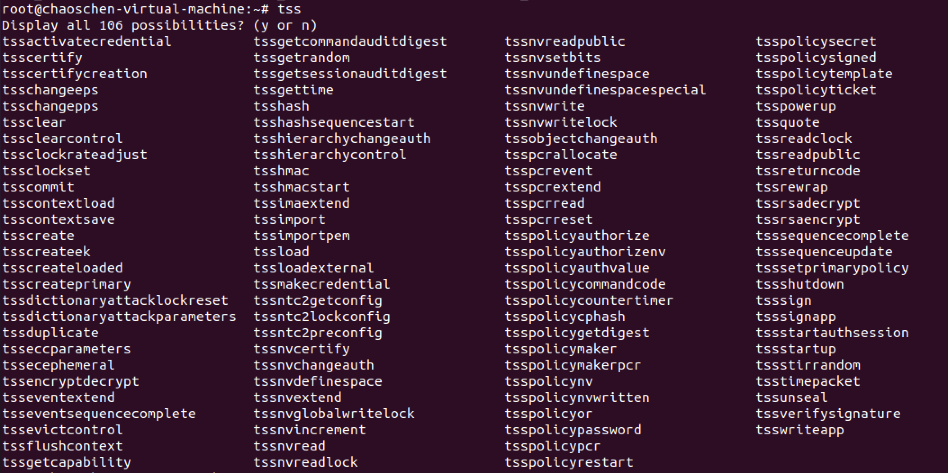This screenshot has height=473, width=948.
Task: Select the tssnvundefinespacespecial entry
Action: (605, 90)
